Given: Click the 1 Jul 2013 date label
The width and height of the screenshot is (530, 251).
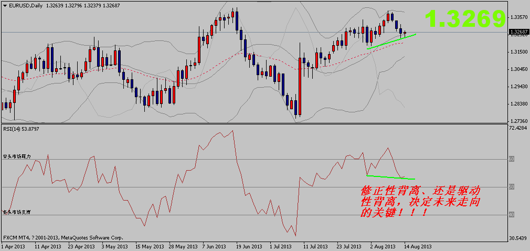Looking at the screenshot, I should tap(281, 246).
